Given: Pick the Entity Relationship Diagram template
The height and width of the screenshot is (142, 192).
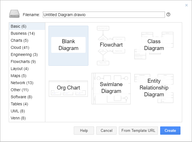Looking at the screenshot, I should point(154,89).
